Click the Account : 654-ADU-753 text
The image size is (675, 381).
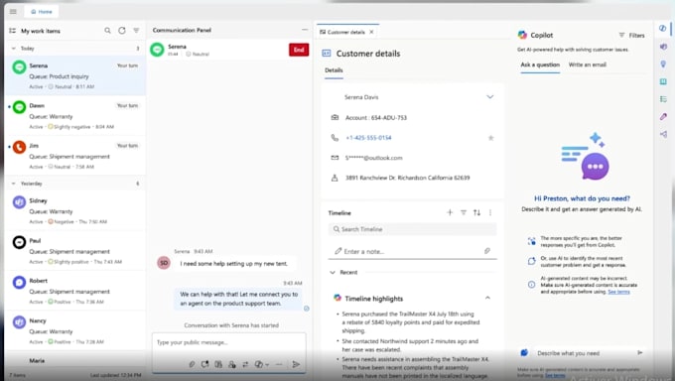(x=376, y=117)
